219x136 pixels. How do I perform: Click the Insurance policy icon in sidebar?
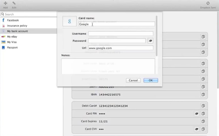(4, 26)
